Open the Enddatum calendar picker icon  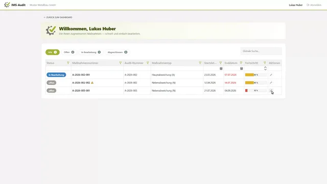pyautogui.click(x=242, y=68)
